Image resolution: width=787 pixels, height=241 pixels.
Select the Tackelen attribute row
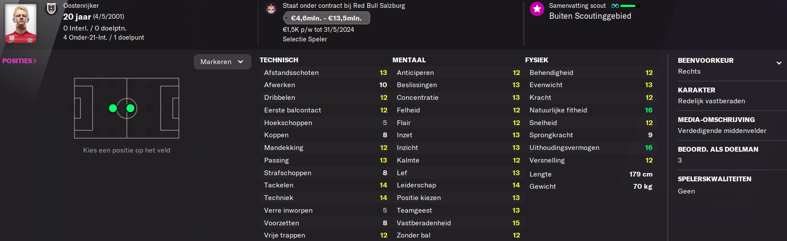click(x=325, y=185)
